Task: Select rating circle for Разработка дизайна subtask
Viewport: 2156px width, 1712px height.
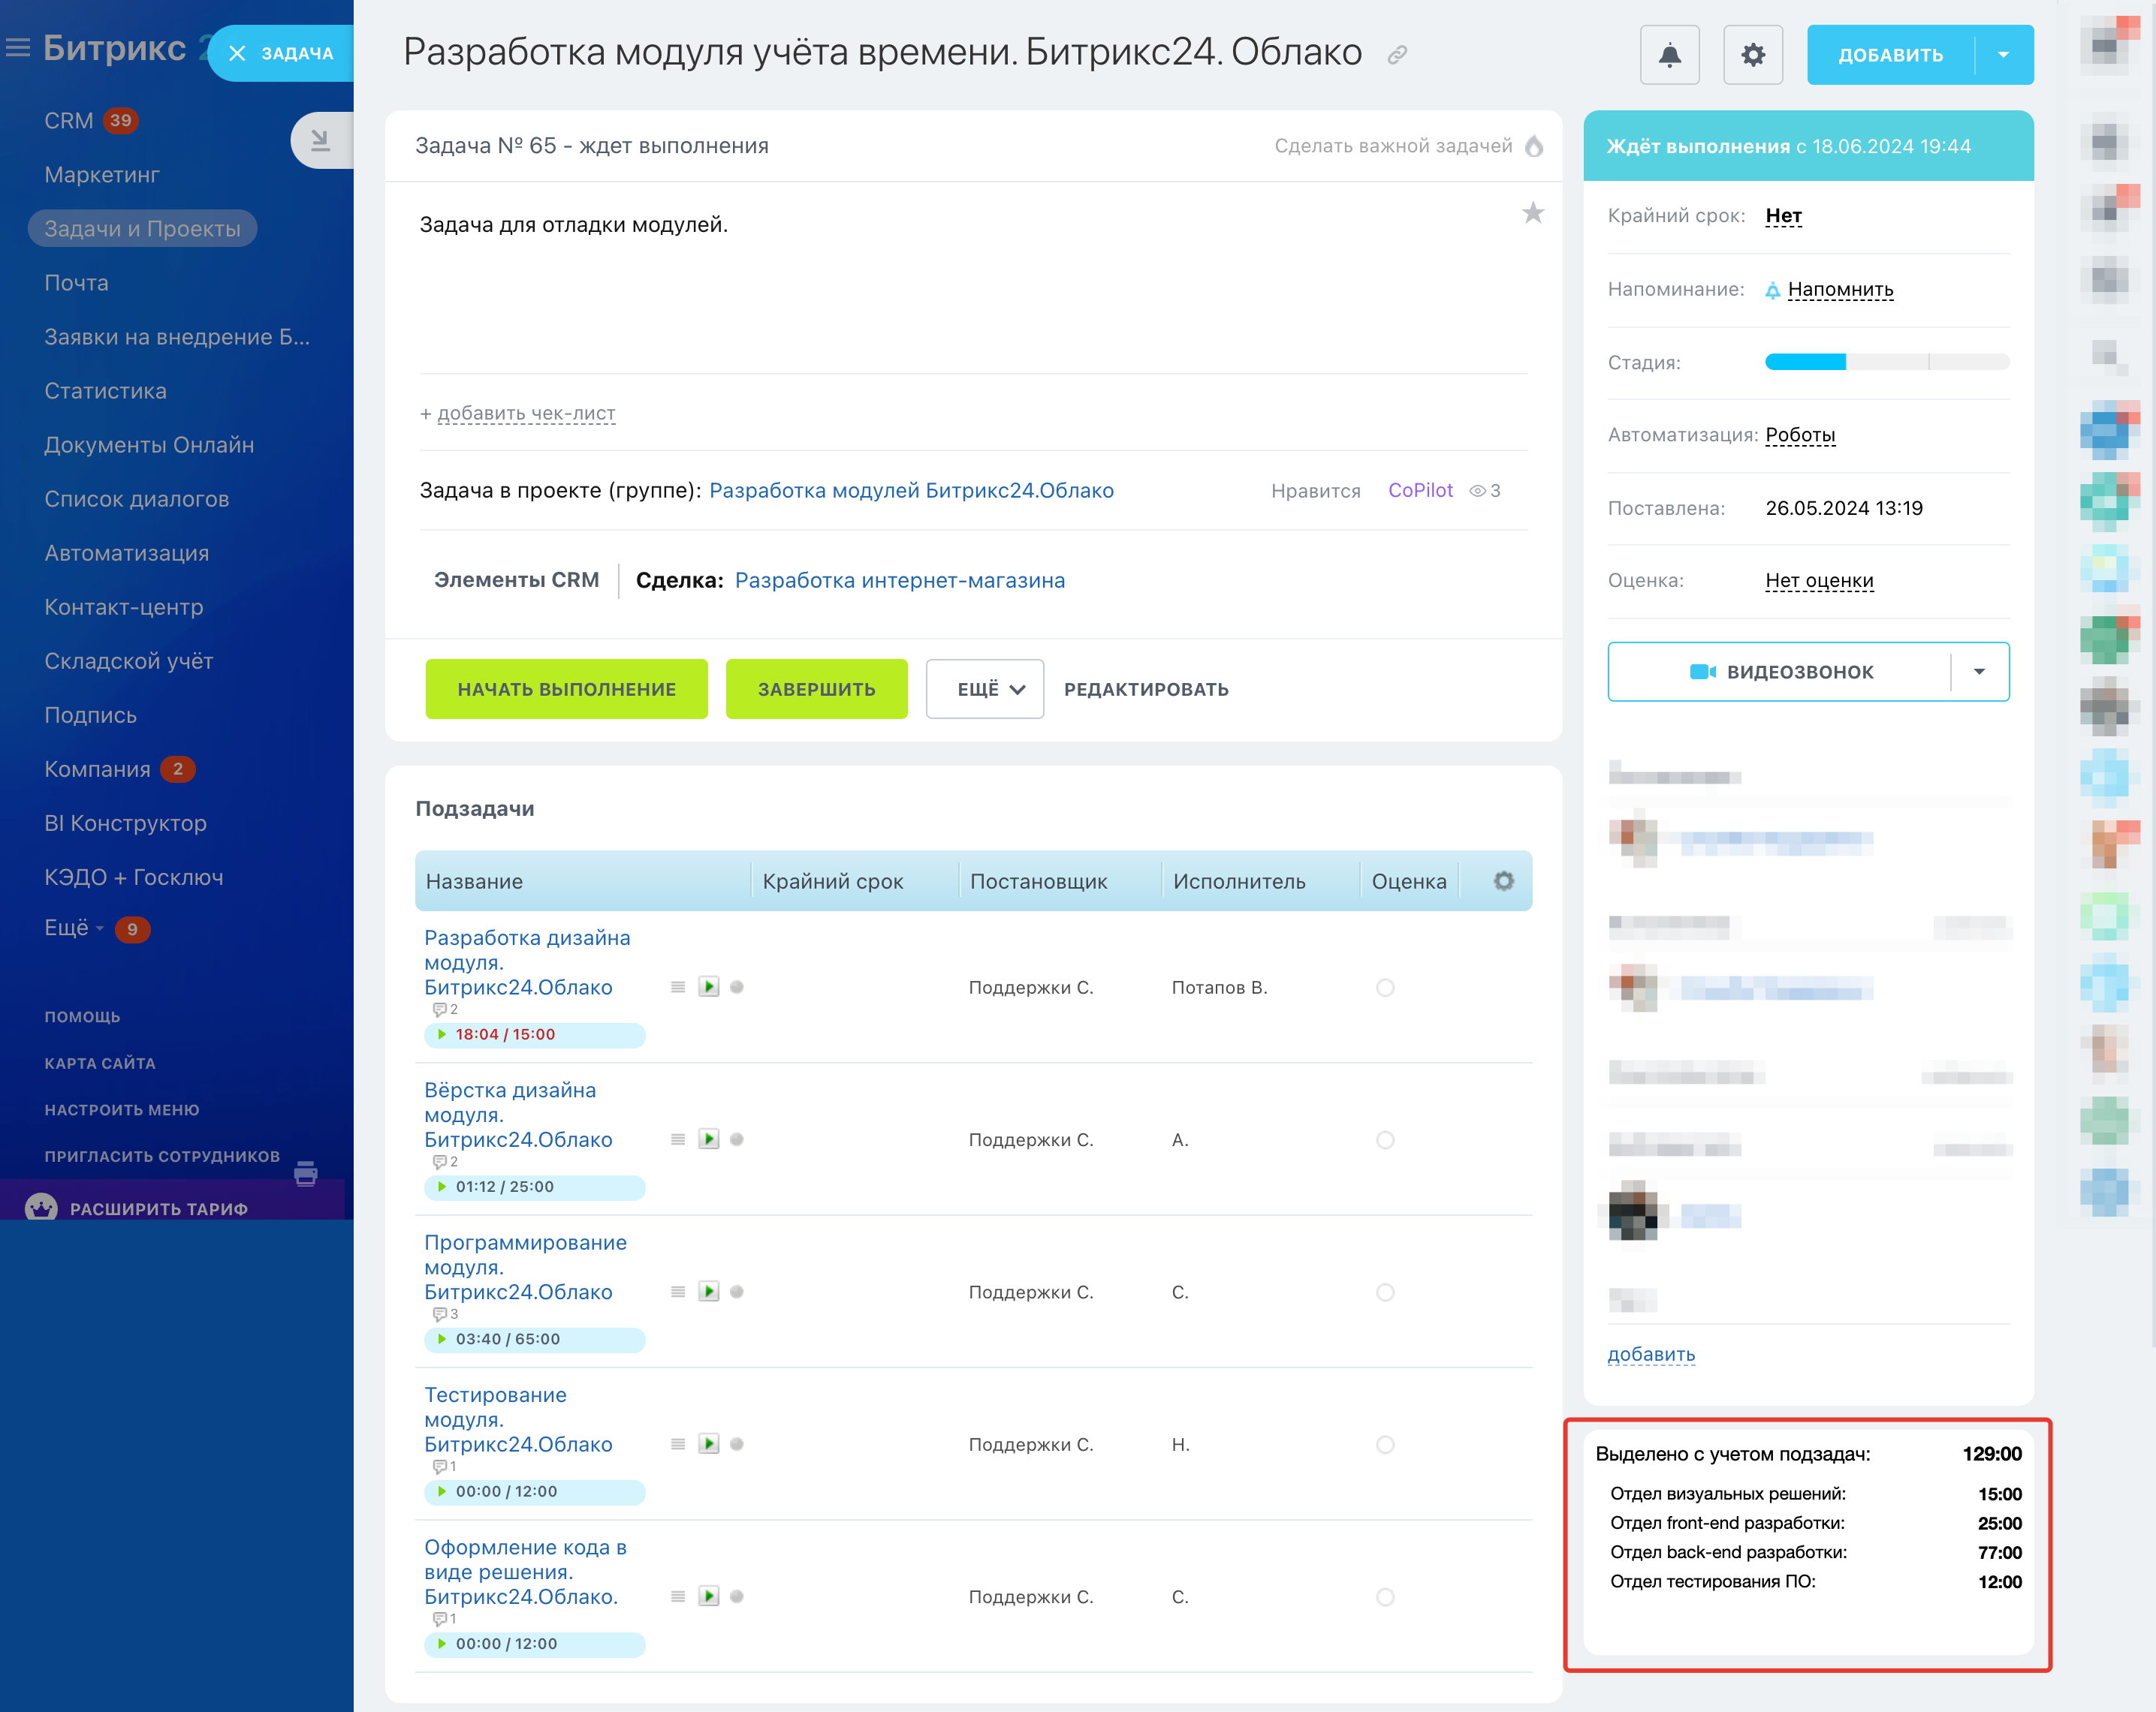Action: click(1385, 988)
